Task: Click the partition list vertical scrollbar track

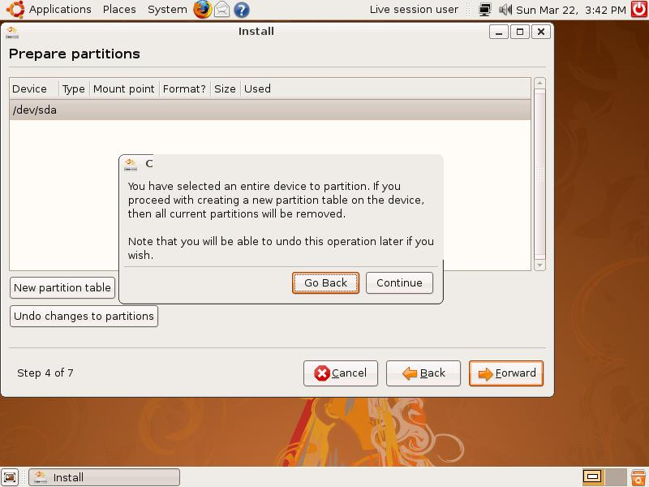Action: pos(539,174)
